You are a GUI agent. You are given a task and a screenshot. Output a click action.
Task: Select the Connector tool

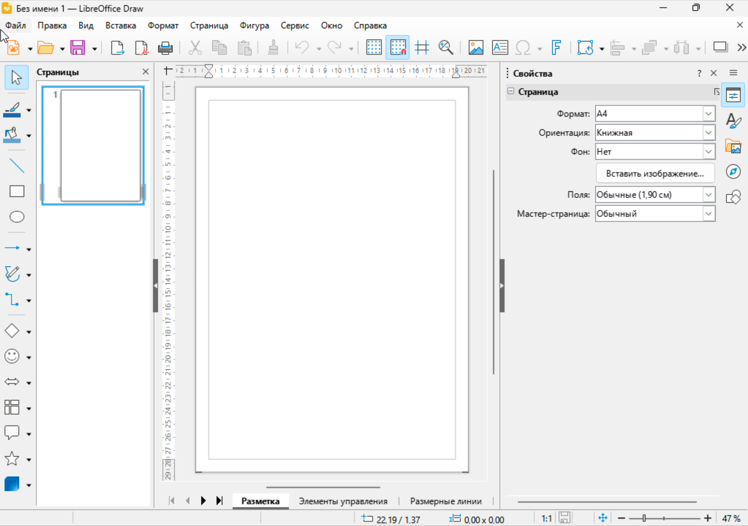pyautogui.click(x=12, y=299)
